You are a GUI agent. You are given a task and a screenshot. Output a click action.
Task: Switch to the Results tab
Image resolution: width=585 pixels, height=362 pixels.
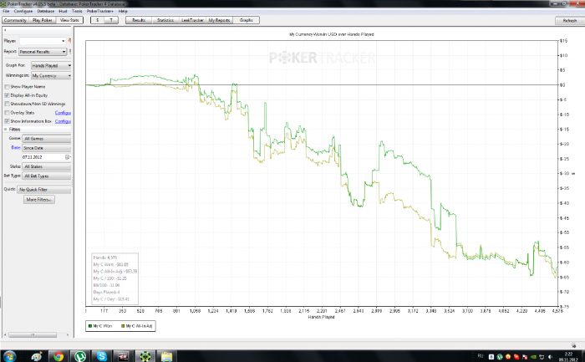[139, 20]
